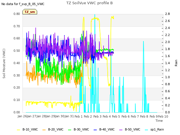Image resolution: width=180 pixels, height=135 pixels.
Task: Click the B-40_VWC legend entry
Action: click(x=104, y=129)
